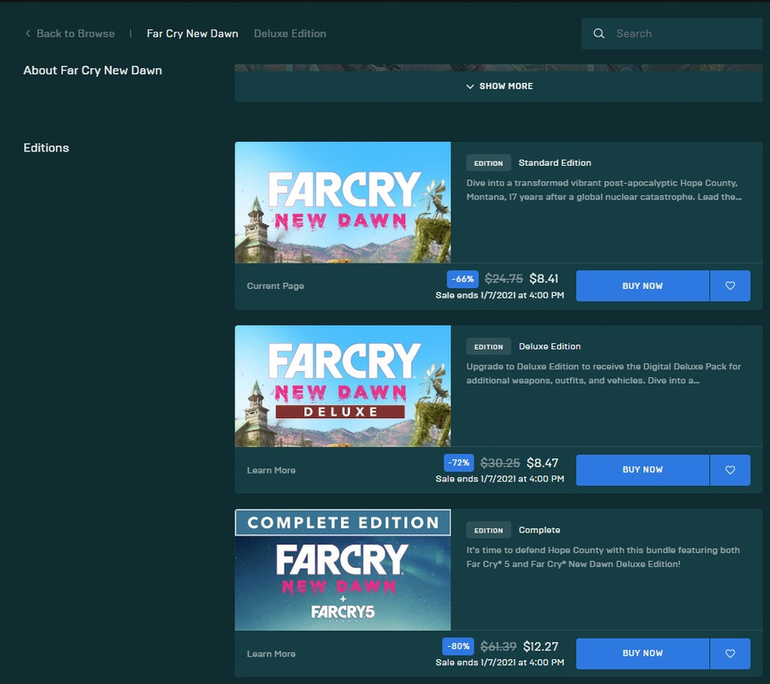Click the struck-through $30.25 price
Image resolution: width=770 pixels, height=684 pixels.
pos(500,463)
